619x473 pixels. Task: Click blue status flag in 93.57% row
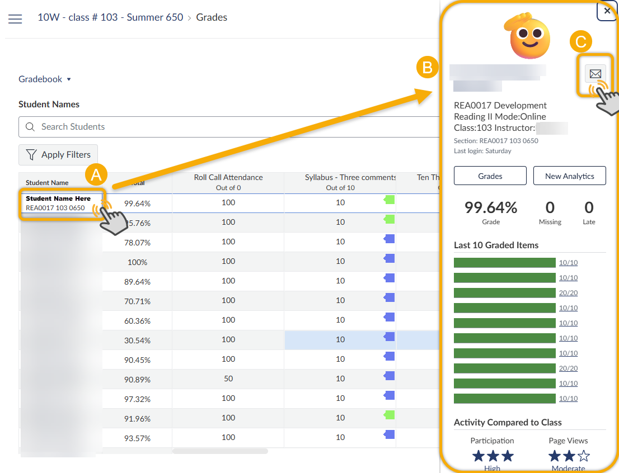(x=389, y=434)
